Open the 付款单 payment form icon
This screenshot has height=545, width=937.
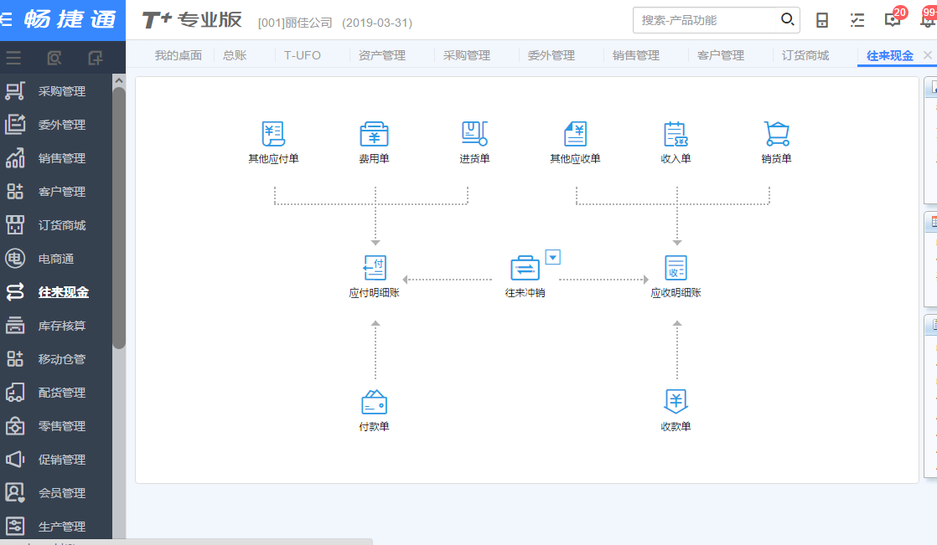[374, 402]
